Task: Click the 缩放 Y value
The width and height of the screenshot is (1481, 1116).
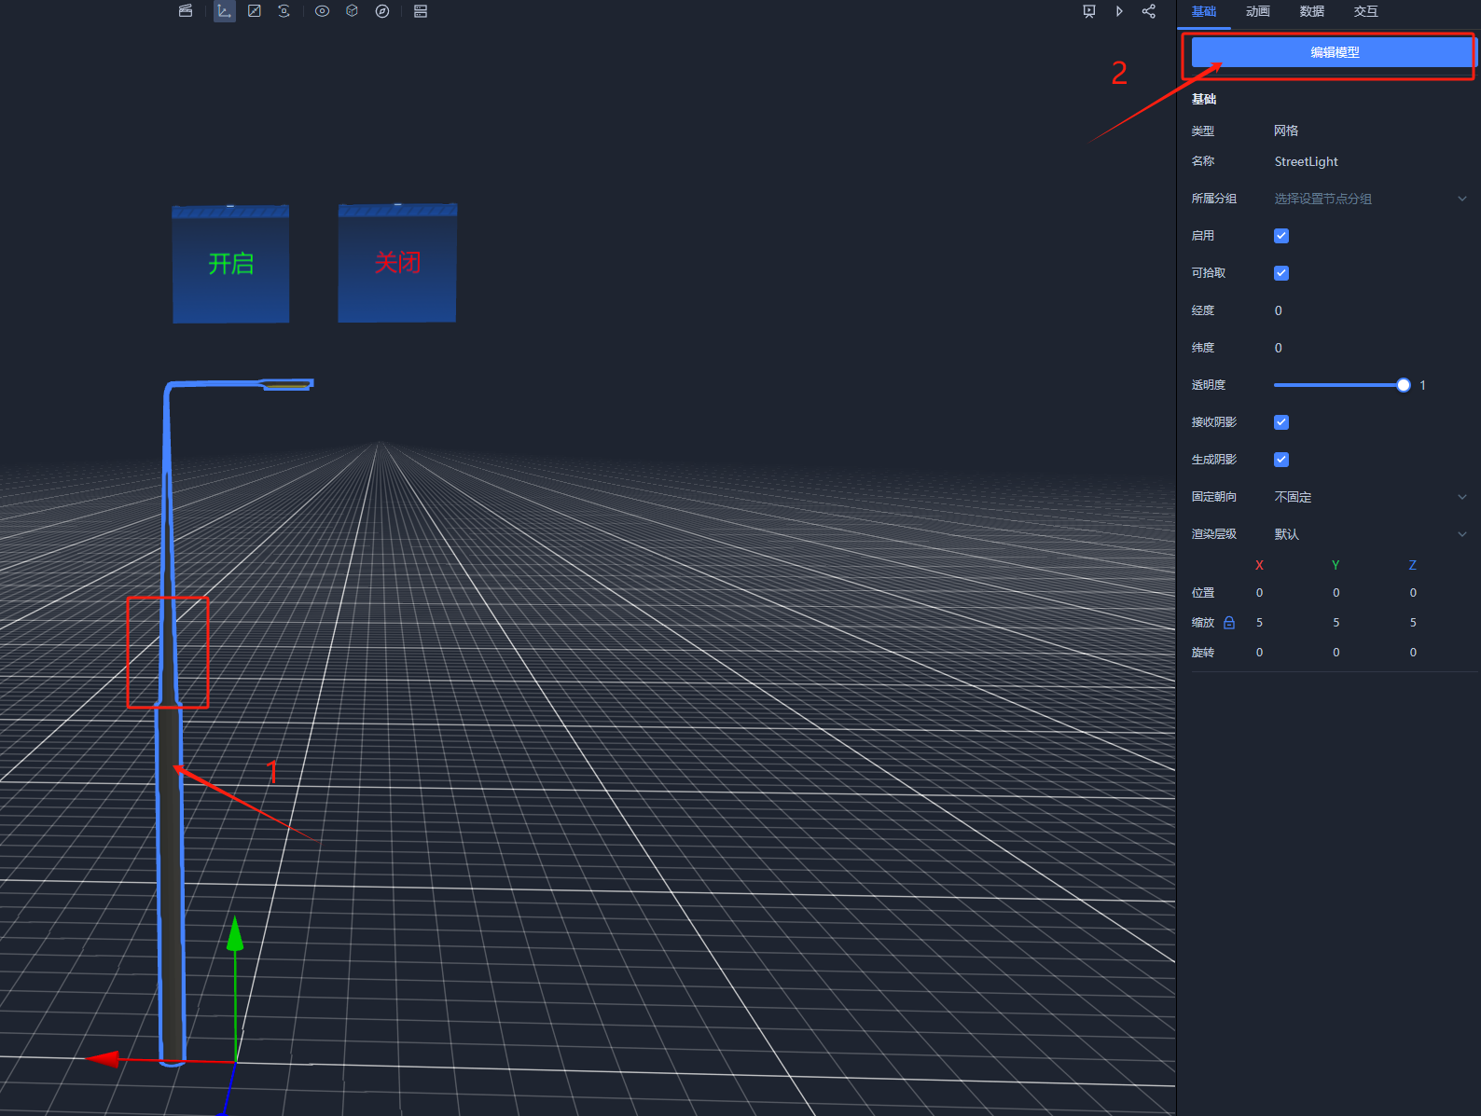Action: coord(1336,623)
